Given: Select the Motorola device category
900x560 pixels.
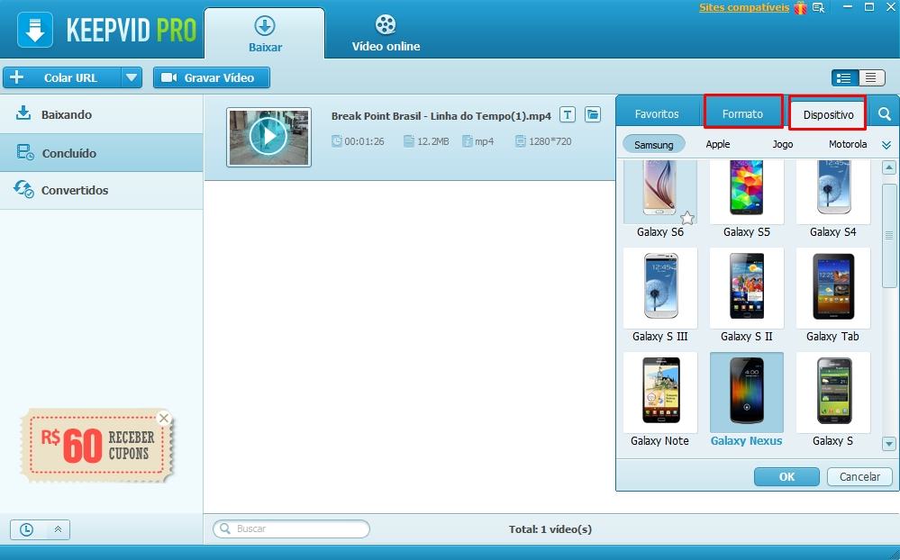Looking at the screenshot, I should point(847,144).
